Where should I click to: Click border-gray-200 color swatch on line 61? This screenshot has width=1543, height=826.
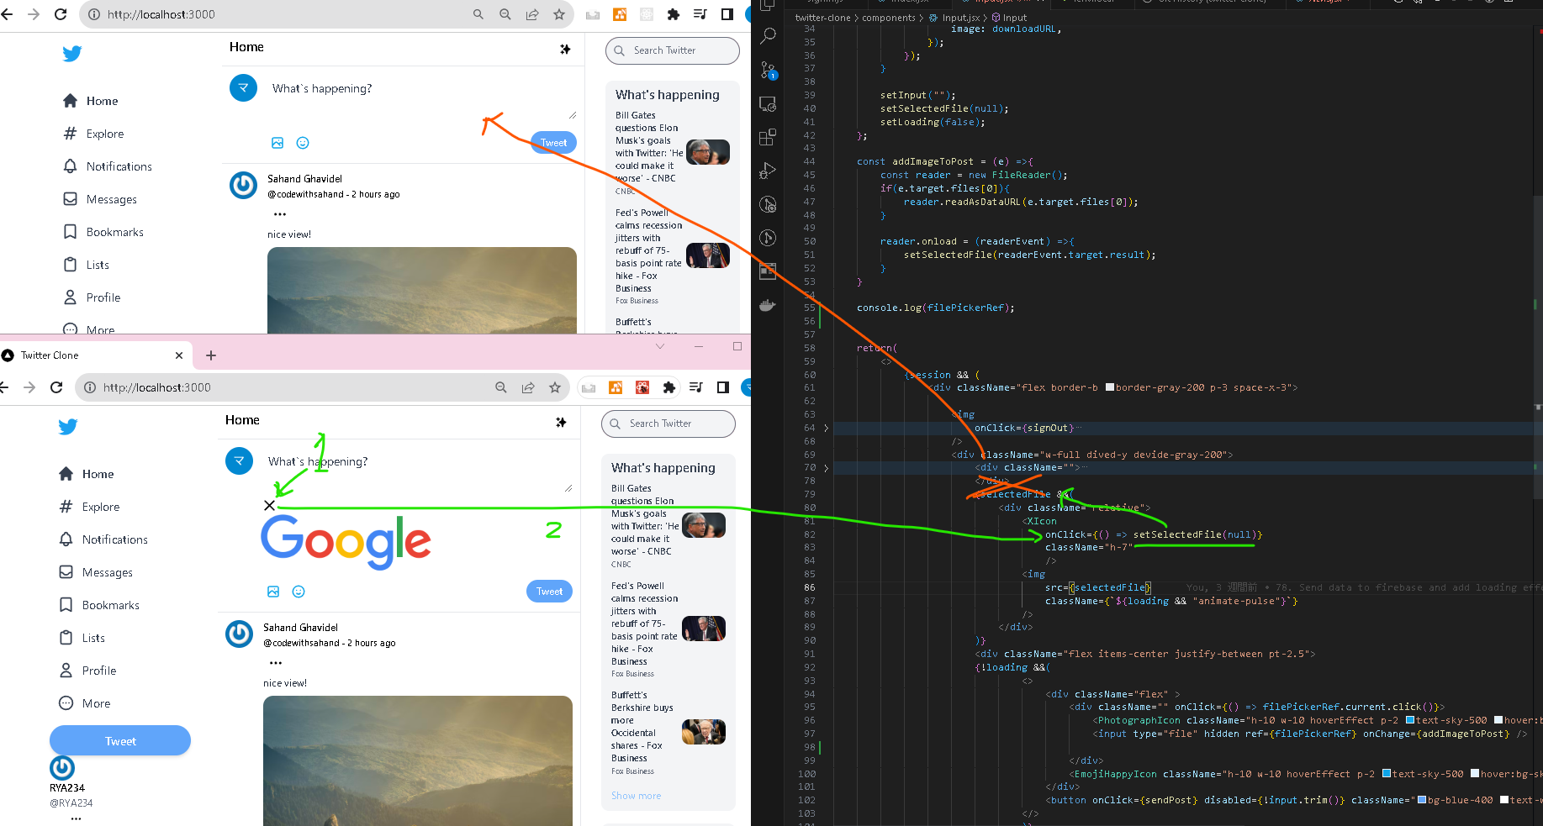[x=1110, y=387]
